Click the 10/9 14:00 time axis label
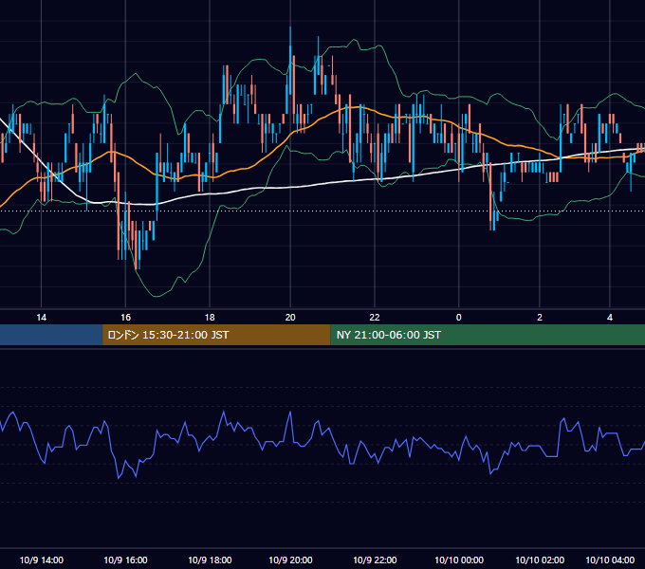645x569 pixels. [42, 560]
